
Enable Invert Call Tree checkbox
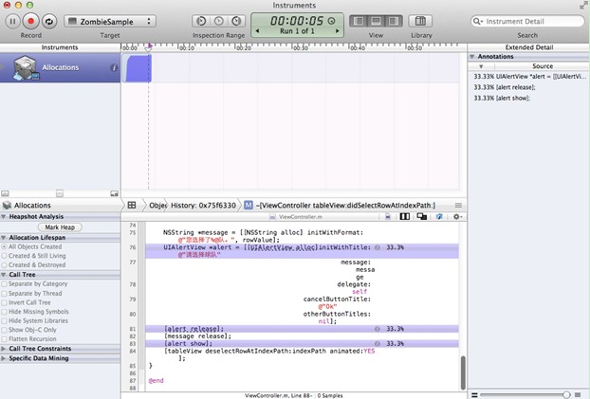click(4, 302)
